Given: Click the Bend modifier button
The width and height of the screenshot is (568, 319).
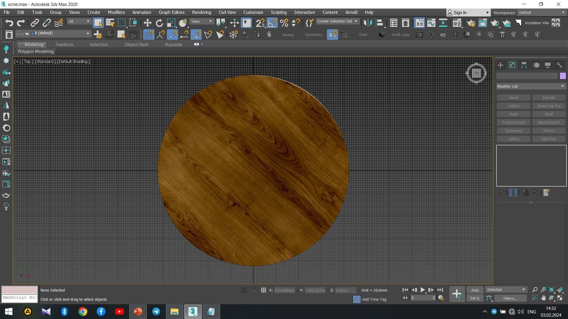Looking at the screenshot, I should click(x=513, y=97).
